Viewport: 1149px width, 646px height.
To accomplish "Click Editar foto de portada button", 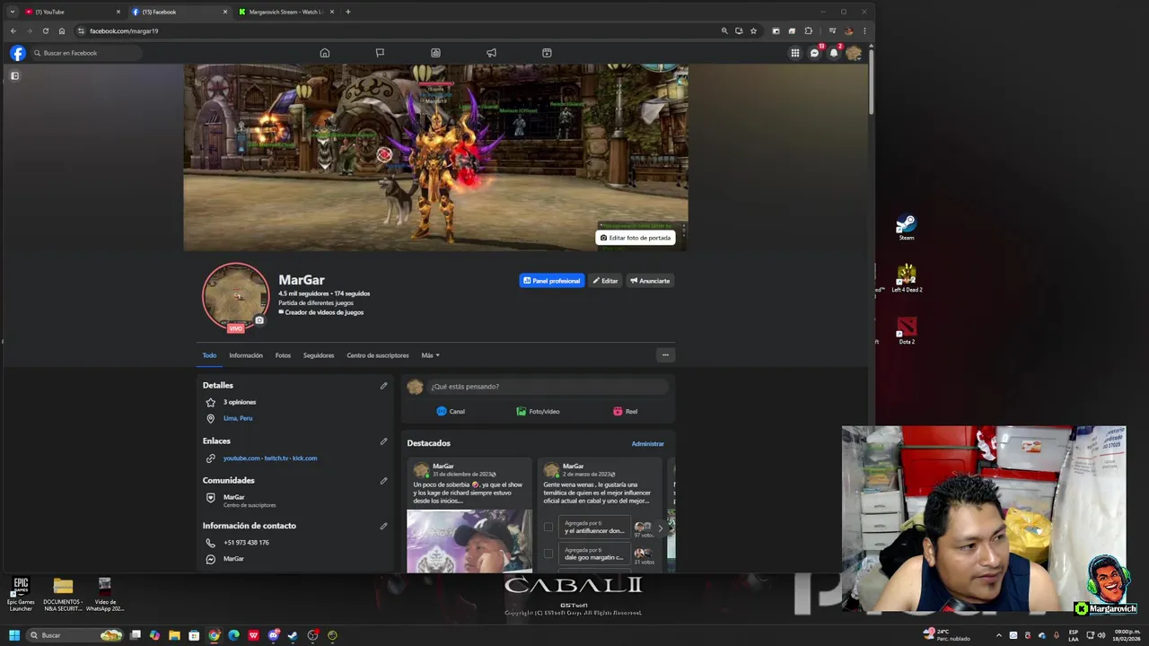I will 636,238.
